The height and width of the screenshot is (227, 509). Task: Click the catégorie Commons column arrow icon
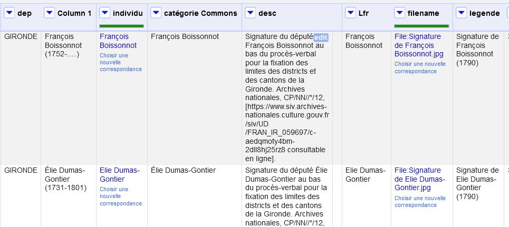point(156,13)
